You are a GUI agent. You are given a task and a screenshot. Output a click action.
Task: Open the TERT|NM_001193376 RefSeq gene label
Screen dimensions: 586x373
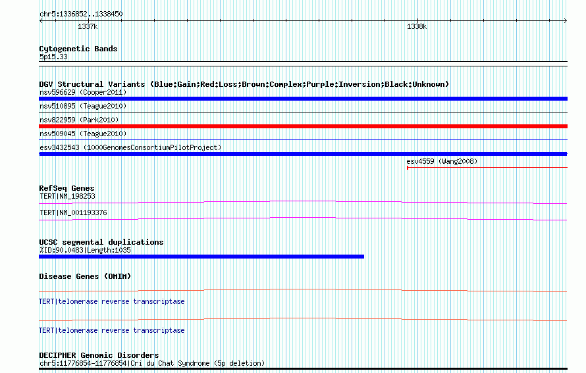[x=73, y=213]
